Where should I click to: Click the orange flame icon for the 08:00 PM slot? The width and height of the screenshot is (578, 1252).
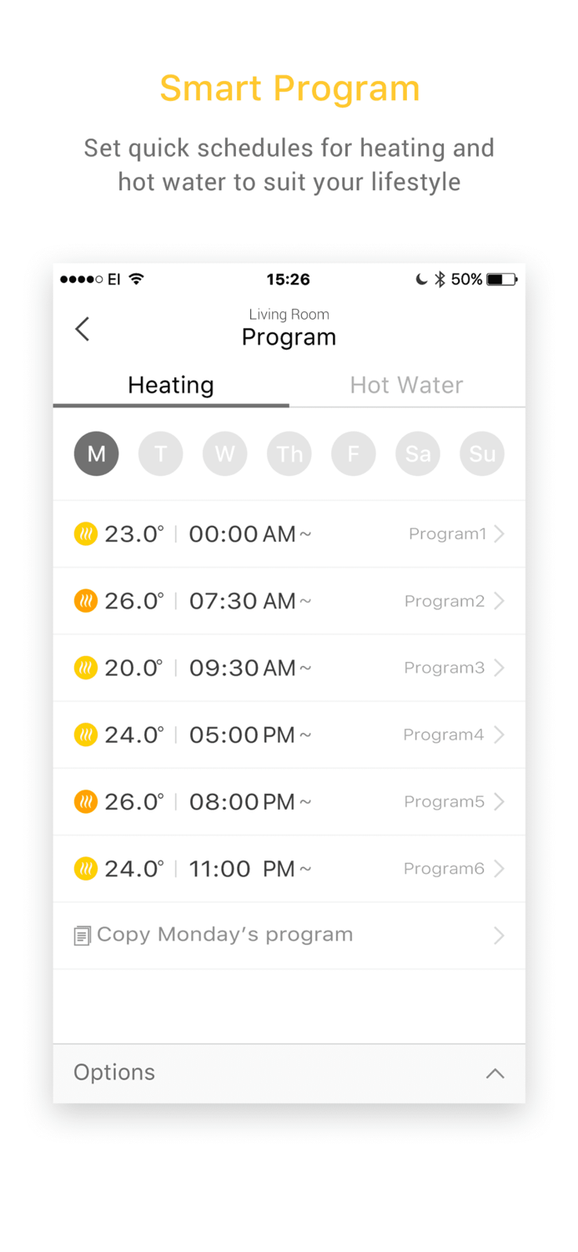[85, 801]
